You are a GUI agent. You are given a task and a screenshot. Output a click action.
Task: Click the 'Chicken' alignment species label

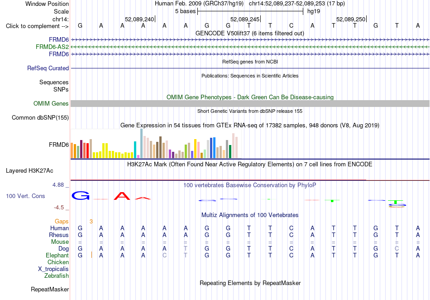[x=58, y=262]
